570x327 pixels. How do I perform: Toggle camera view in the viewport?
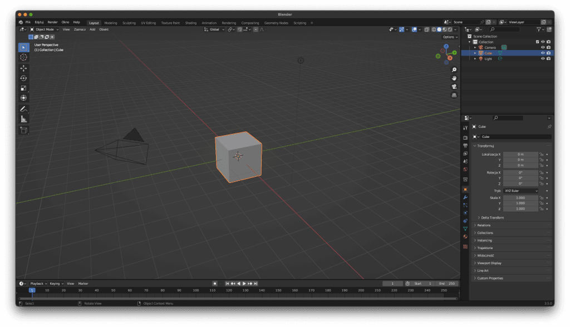pos(454,87)
